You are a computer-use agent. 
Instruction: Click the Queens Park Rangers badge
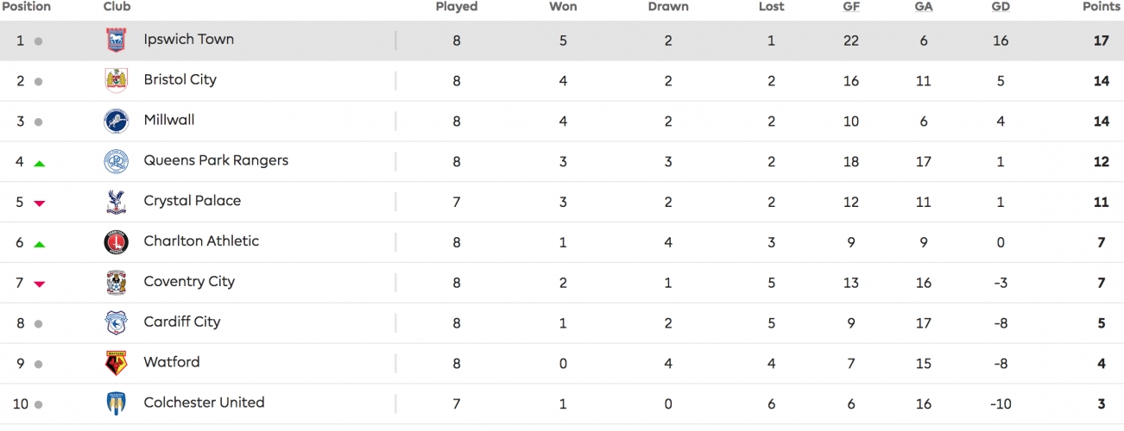pyautogui.click(x=116, y=161)
